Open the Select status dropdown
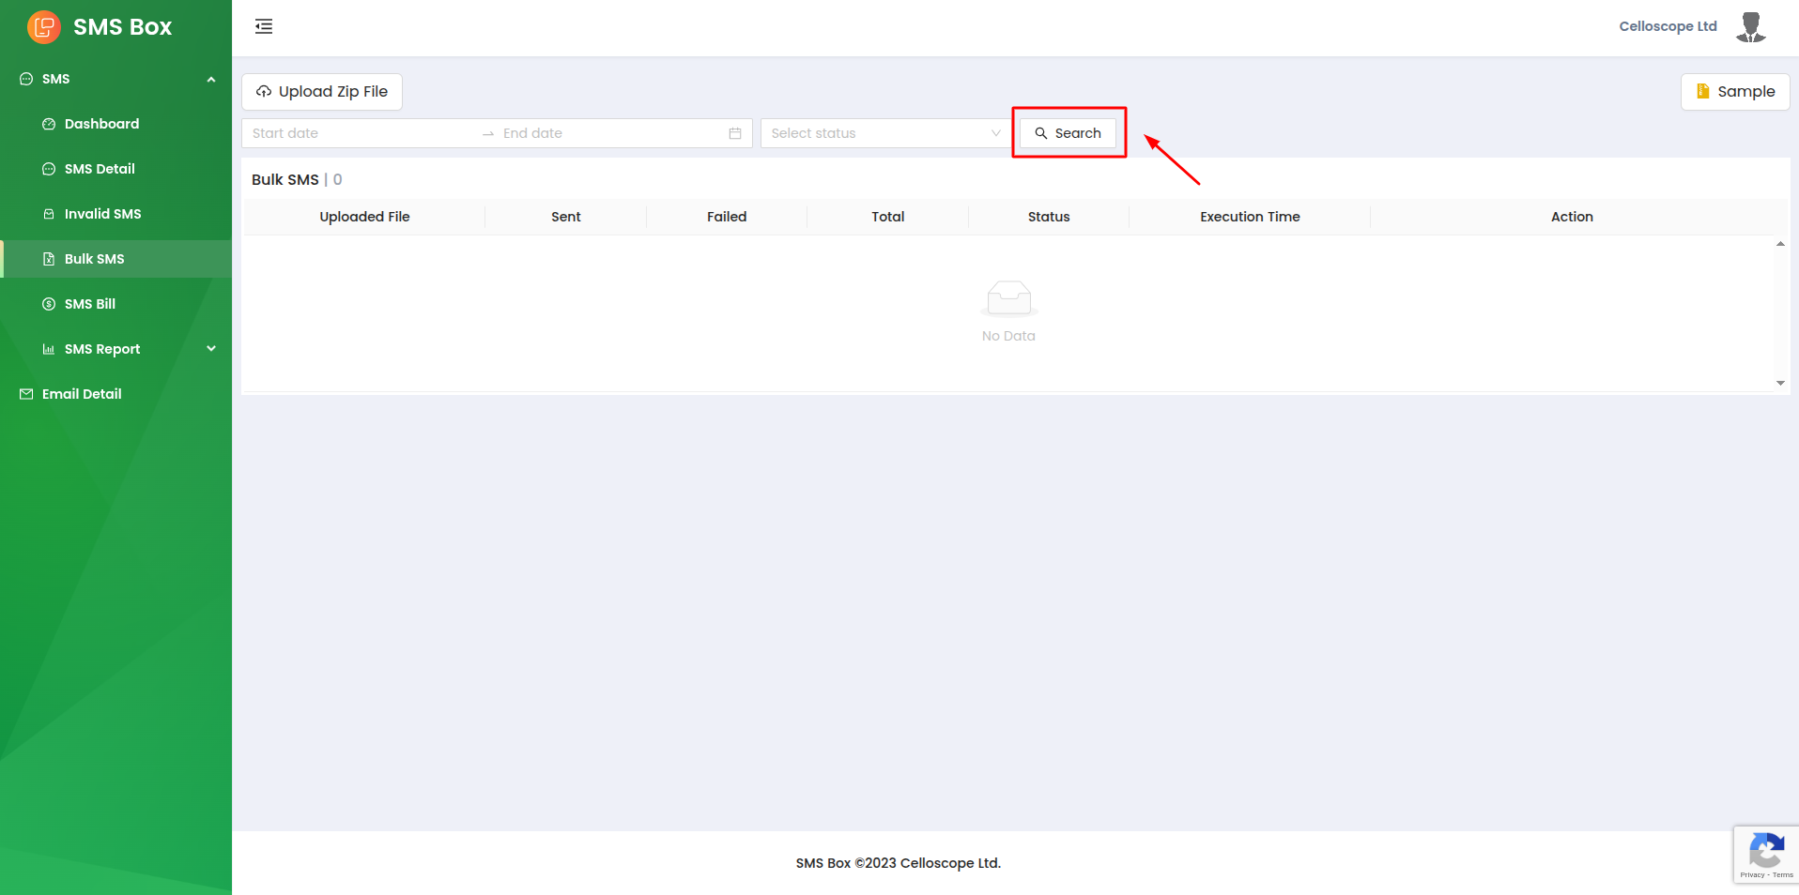 click(x=885, y=133)
